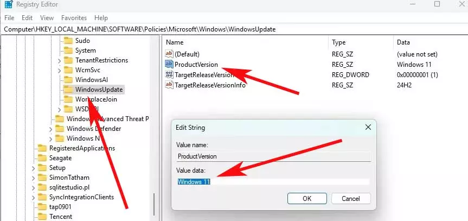Click the (value not set) data cell
This screenshot has height=221, width=468.
[x=417, y=54]
